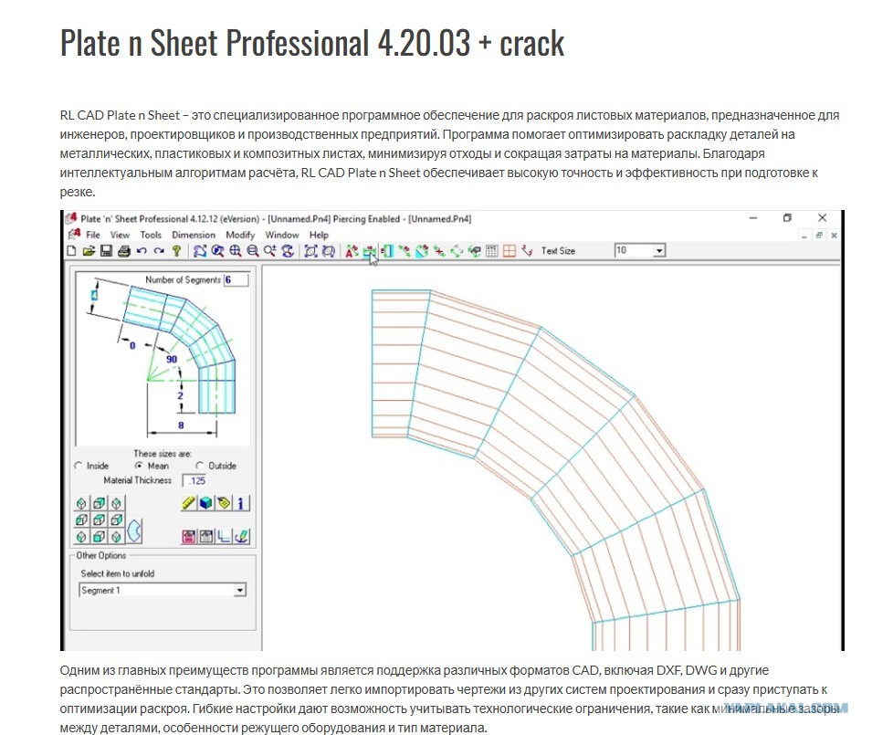The width and height of the screenshot is (872, 735).
Task: Expand the Text Size dropdown
Action: 659,251
